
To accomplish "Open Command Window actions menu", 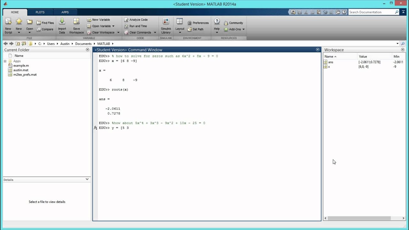I will [x=318, y=50].
